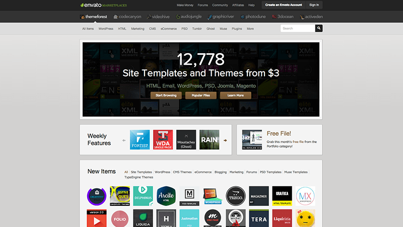Filter New Items by All
Viewport: 403px width, 227px height.
tap(126, 172)
